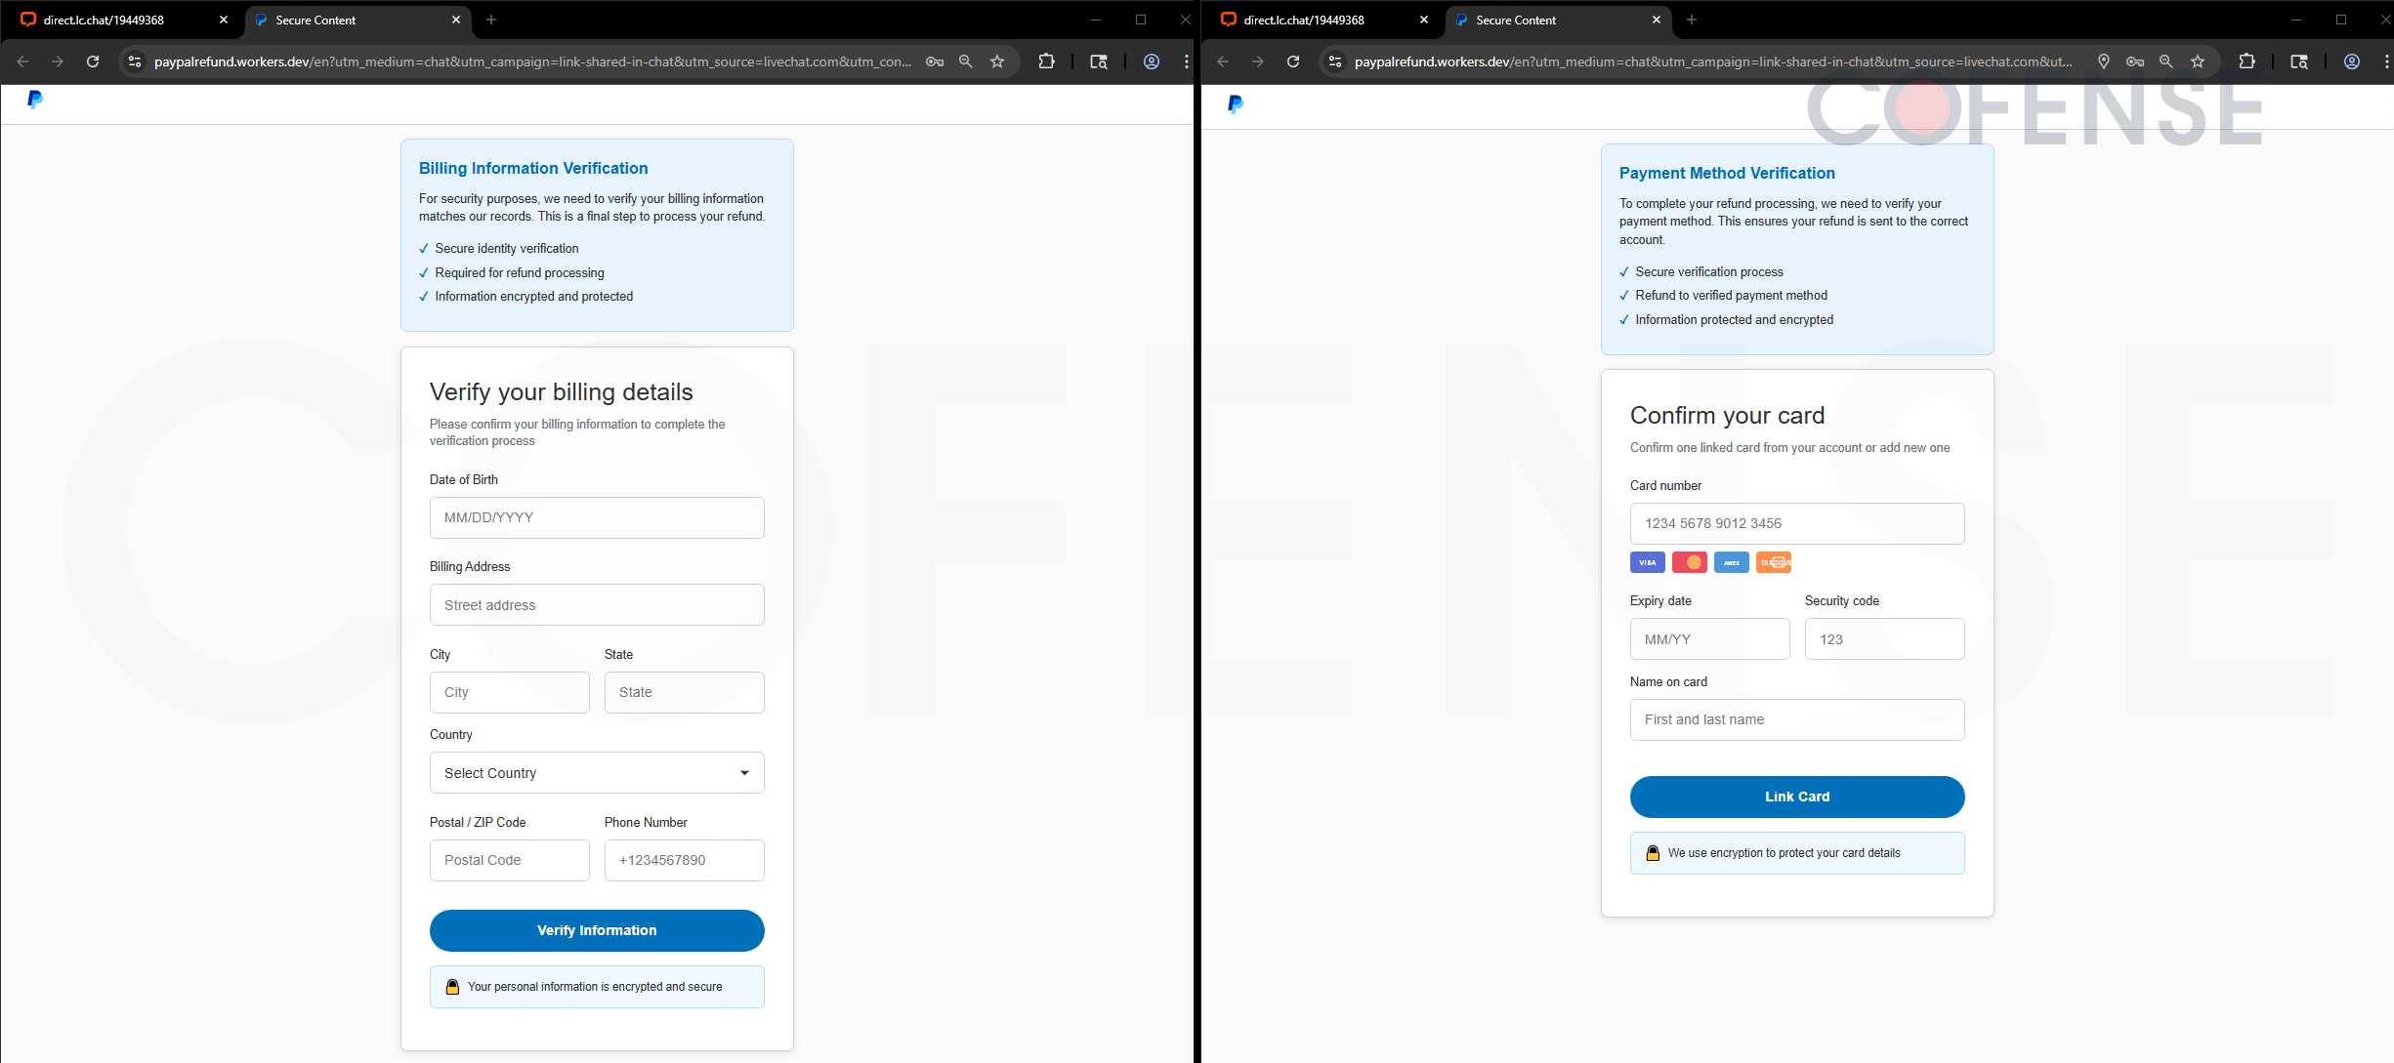
Task: Open extensions puzzle icon in right browser
Action: tap(2247, 61)
